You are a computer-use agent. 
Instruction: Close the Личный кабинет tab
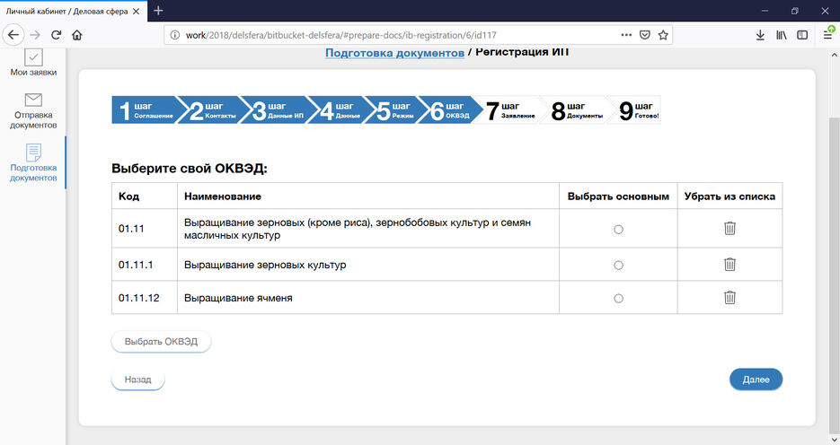pos(136,12)
